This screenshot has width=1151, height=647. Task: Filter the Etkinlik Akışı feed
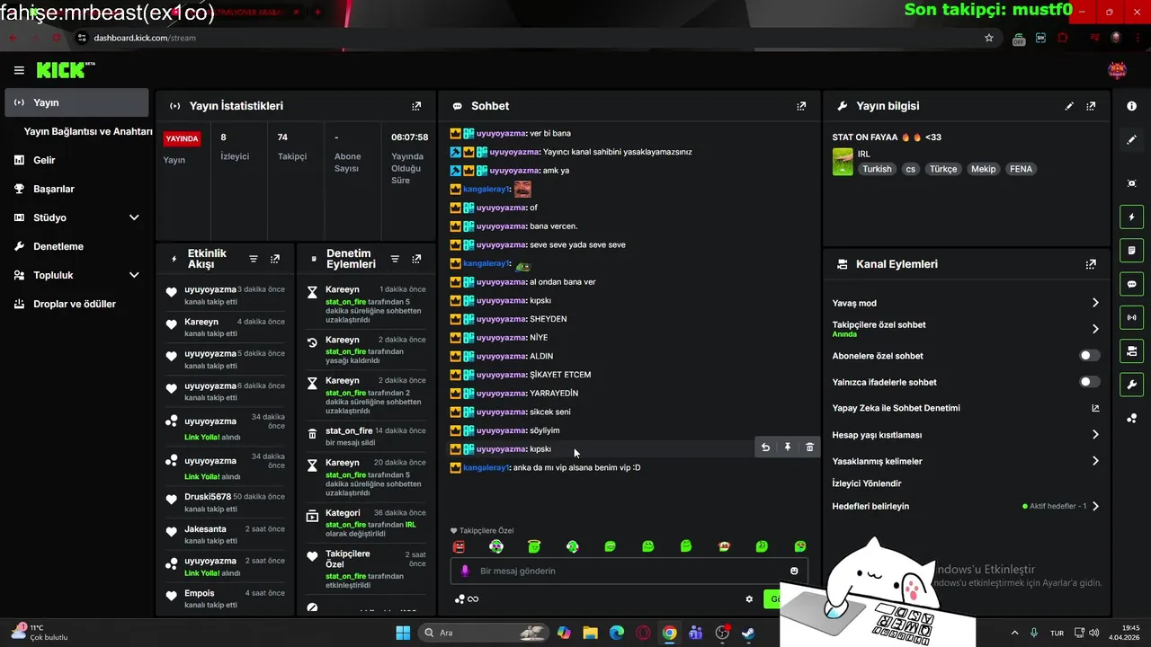pos(254,259)
